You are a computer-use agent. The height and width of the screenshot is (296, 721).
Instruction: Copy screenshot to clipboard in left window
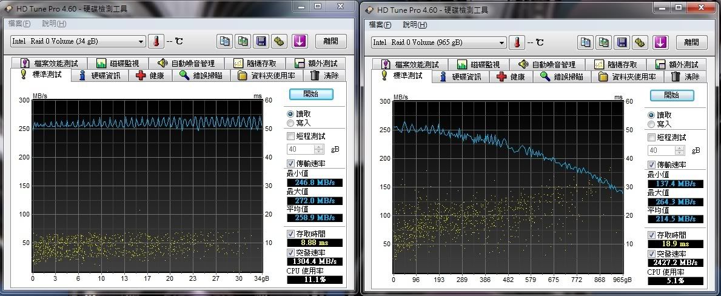point(243,41)
